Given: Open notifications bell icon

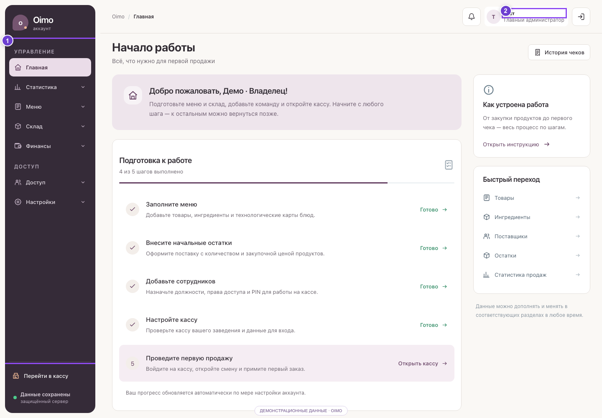Looking at the screenshot, I should click(471, 17).
